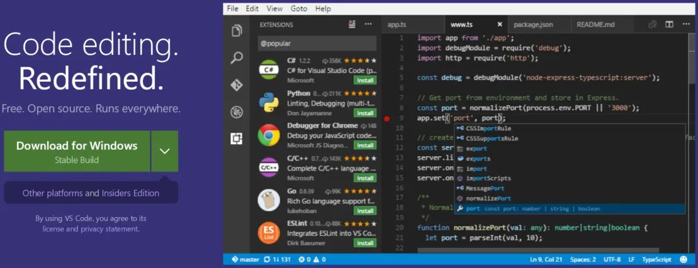This screenshot has height=268, width=698.
Task: Open the C# extension title
Action: [291, 60]
